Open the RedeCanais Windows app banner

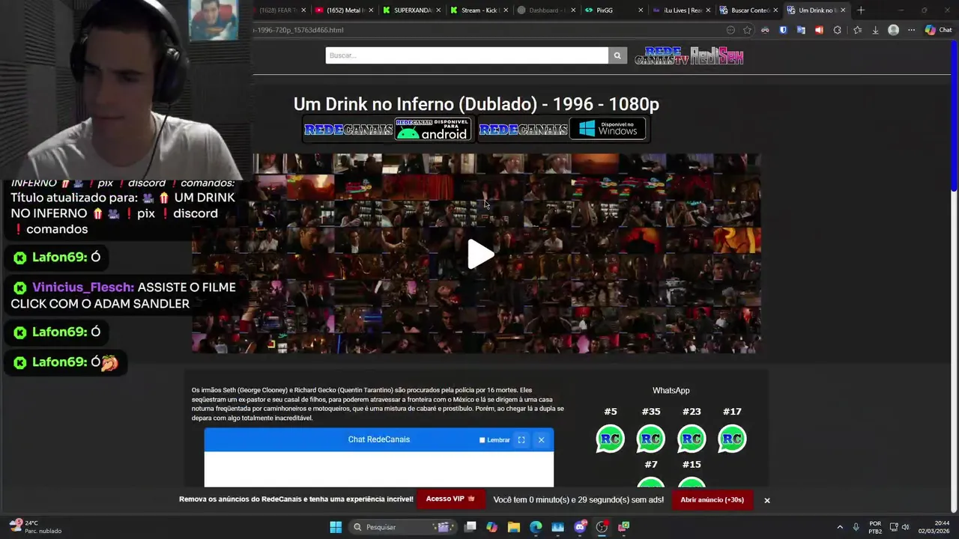tap(563, 129)
